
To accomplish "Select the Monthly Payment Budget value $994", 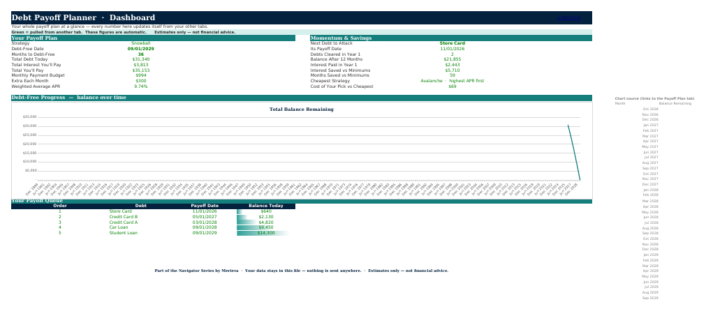I will (141, 75).
